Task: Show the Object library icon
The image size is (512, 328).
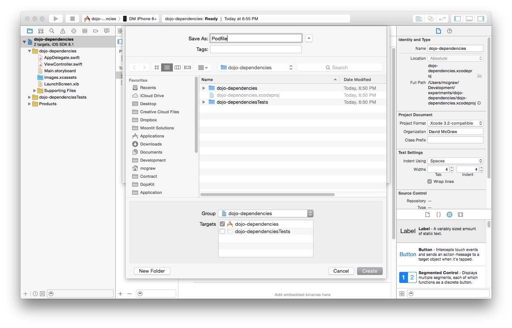Action: click(x=449, y=215)
